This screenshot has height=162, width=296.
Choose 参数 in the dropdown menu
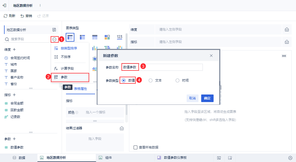point(70,77)
